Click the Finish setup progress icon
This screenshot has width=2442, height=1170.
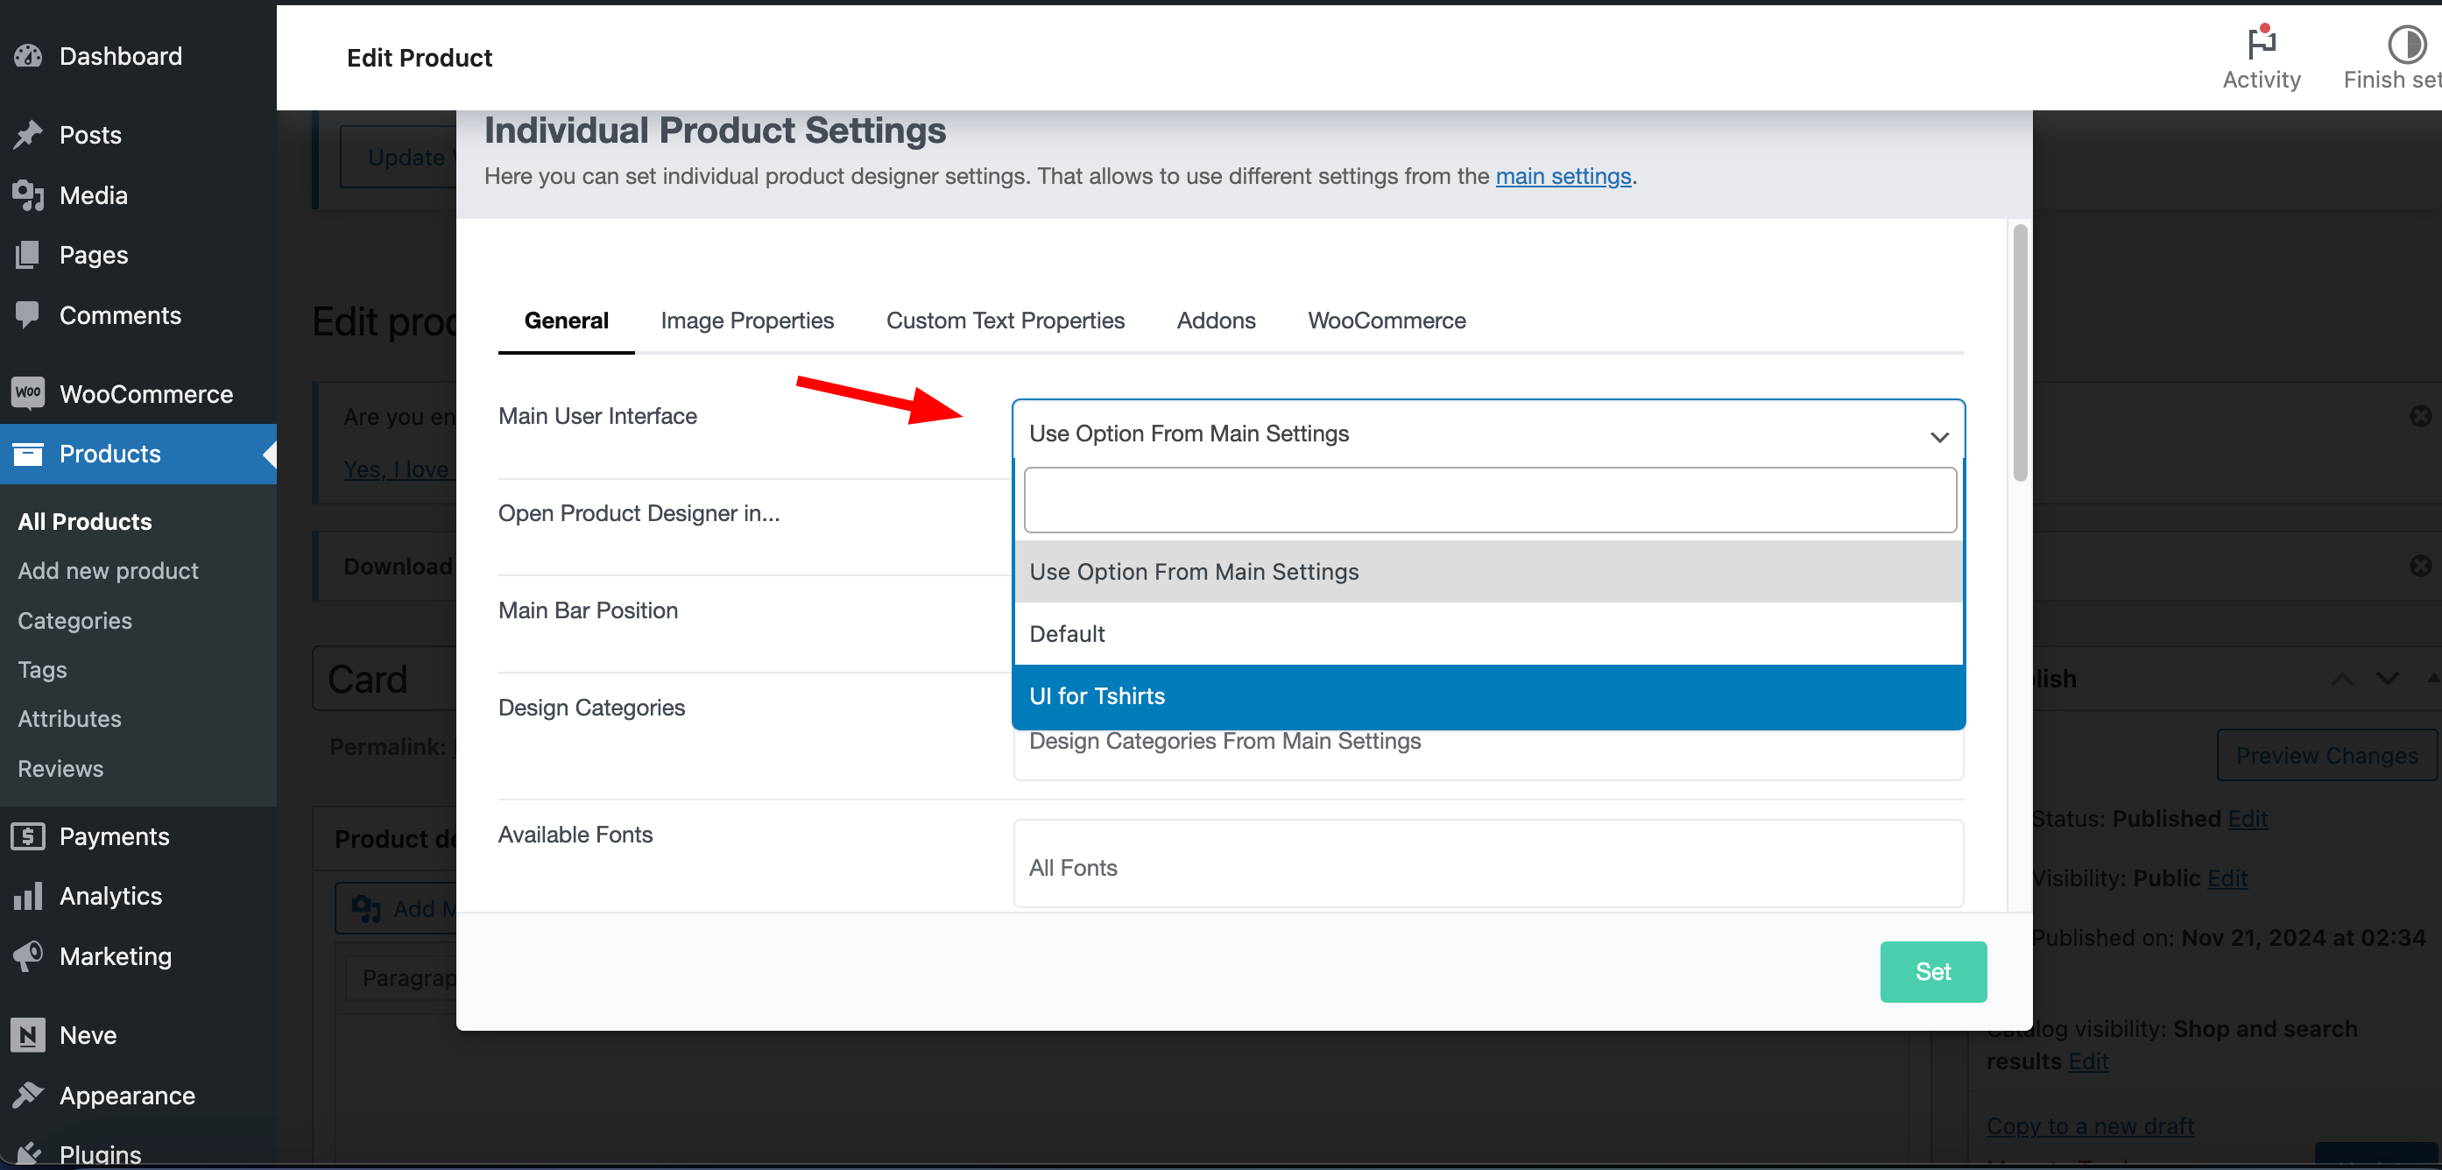point(2406,44)
